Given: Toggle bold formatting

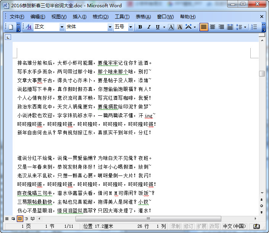Looking at the screenshot, I should coord(140,27).
